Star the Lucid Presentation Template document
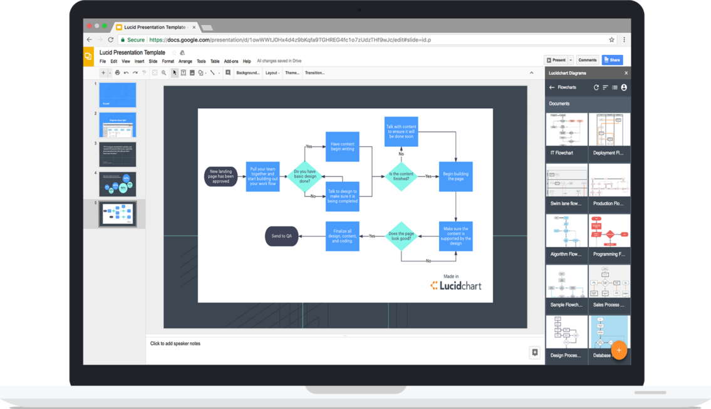The width and height of the screenshot is (711, 409). pyautogui.click(x=174, y=53)
